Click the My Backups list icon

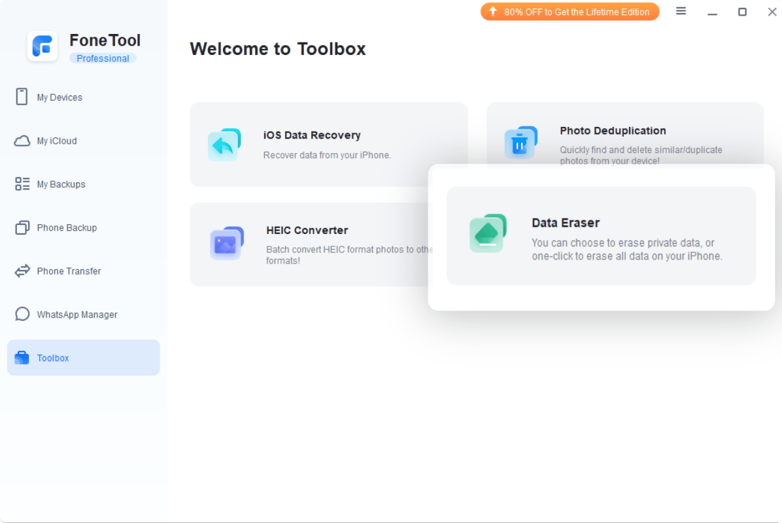tap(22, 184)
